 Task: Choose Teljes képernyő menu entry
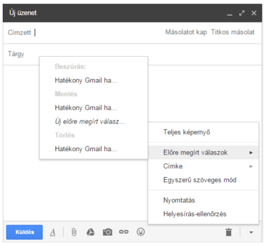203,132
